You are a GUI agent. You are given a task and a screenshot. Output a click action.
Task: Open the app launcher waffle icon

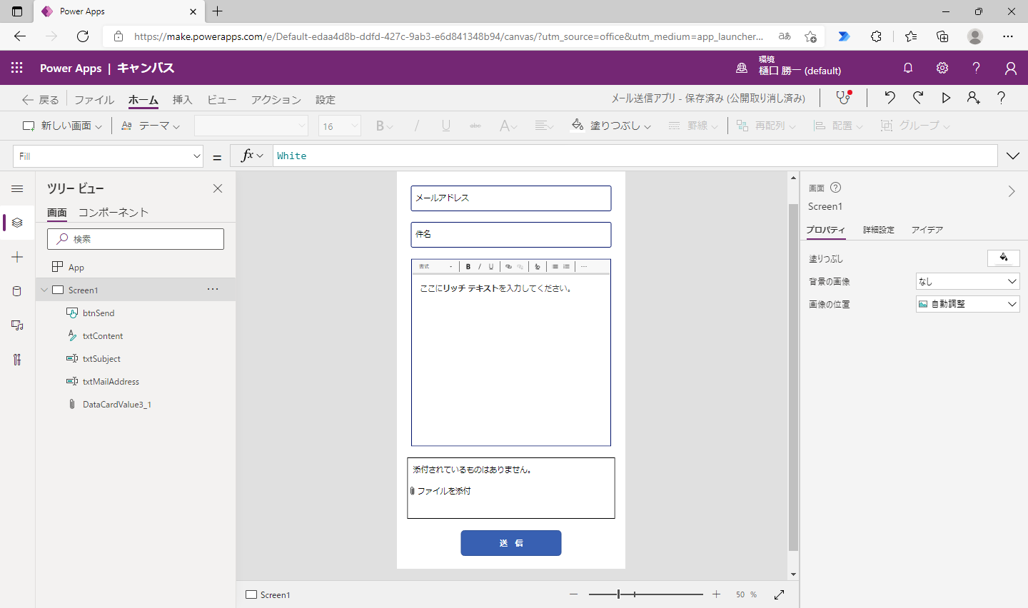pyautogui.click(x=17, y=68)
